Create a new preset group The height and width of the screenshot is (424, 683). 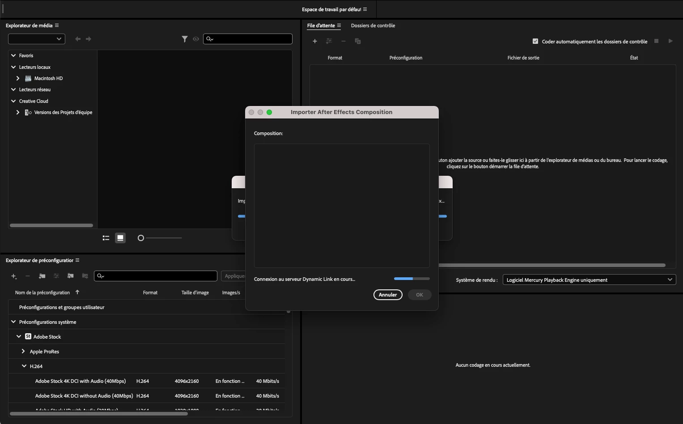pos(42,276)
